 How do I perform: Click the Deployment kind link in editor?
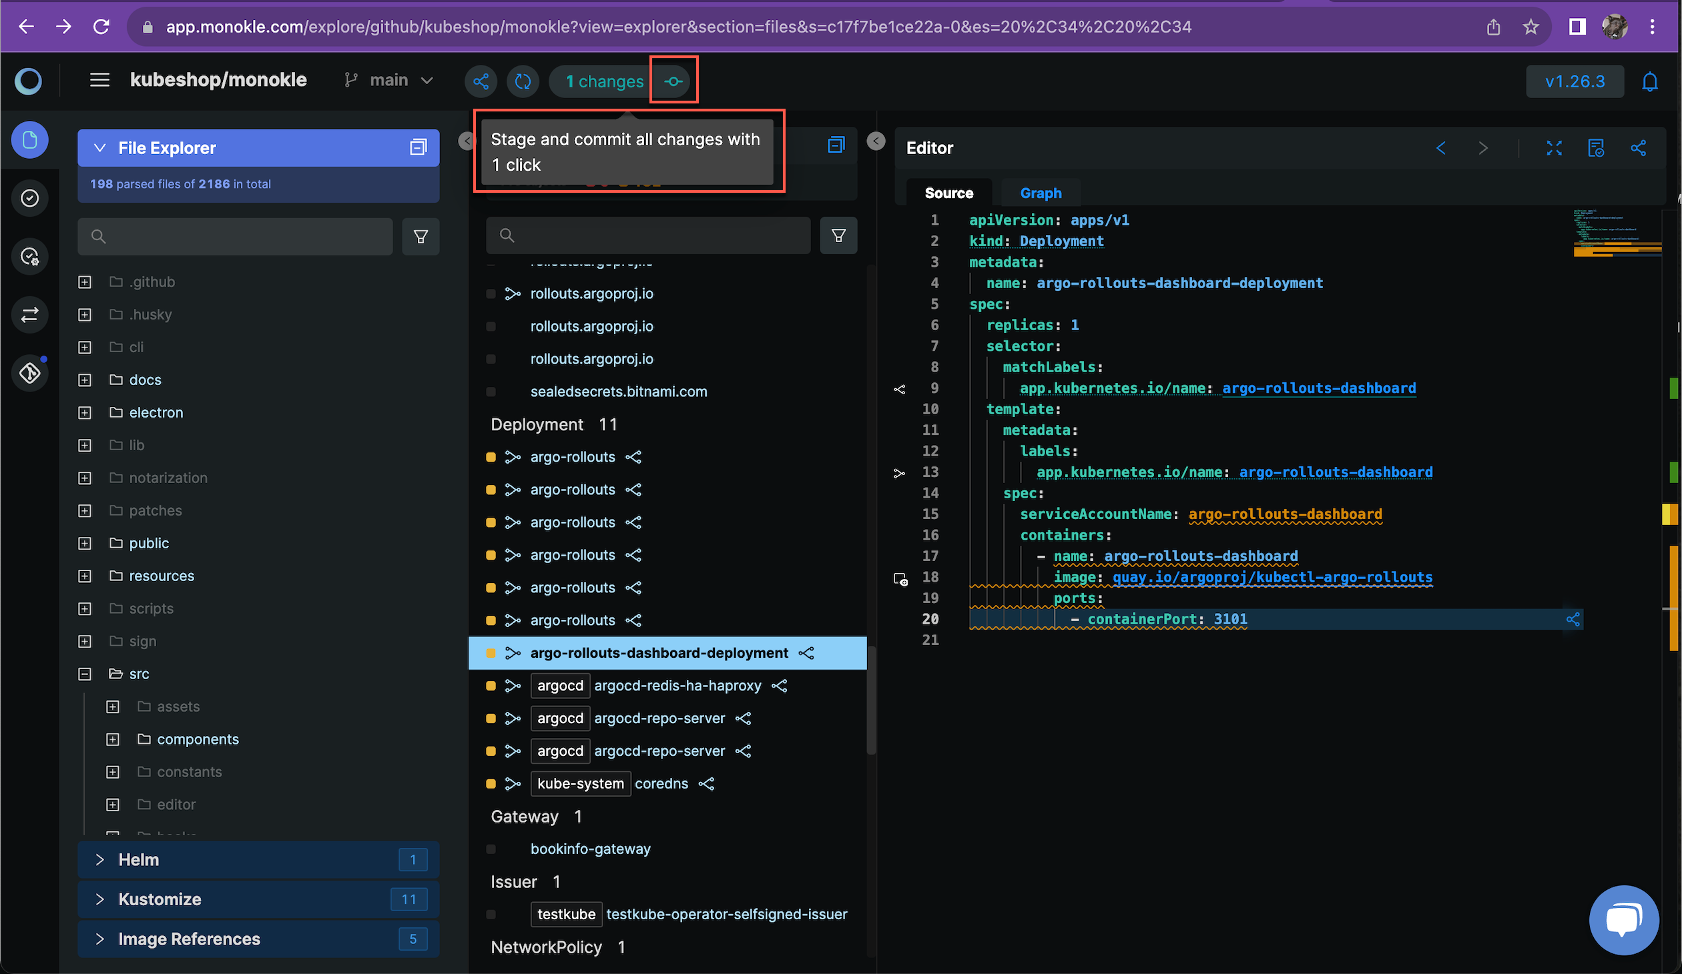[1061, 241]
